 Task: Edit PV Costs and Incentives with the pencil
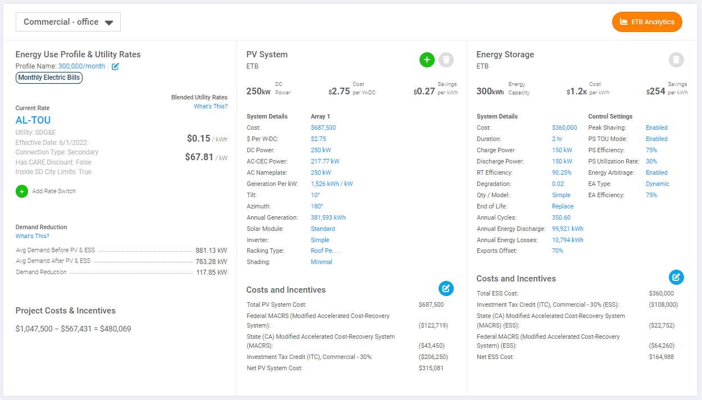point(446,288)
